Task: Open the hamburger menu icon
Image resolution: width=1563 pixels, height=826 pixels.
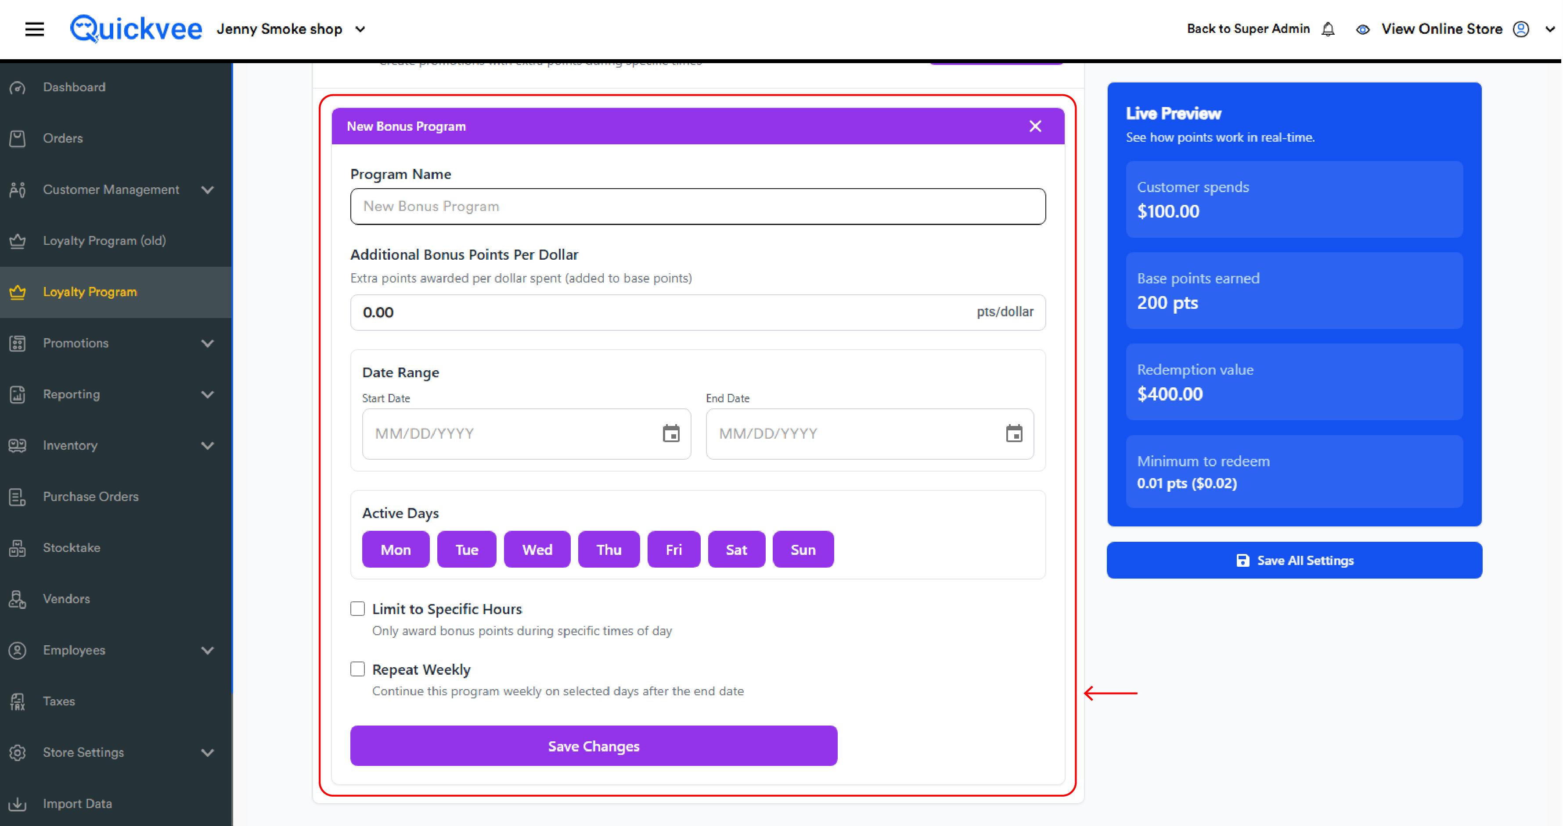Action: pyautogui.click(x=35, y=29)
